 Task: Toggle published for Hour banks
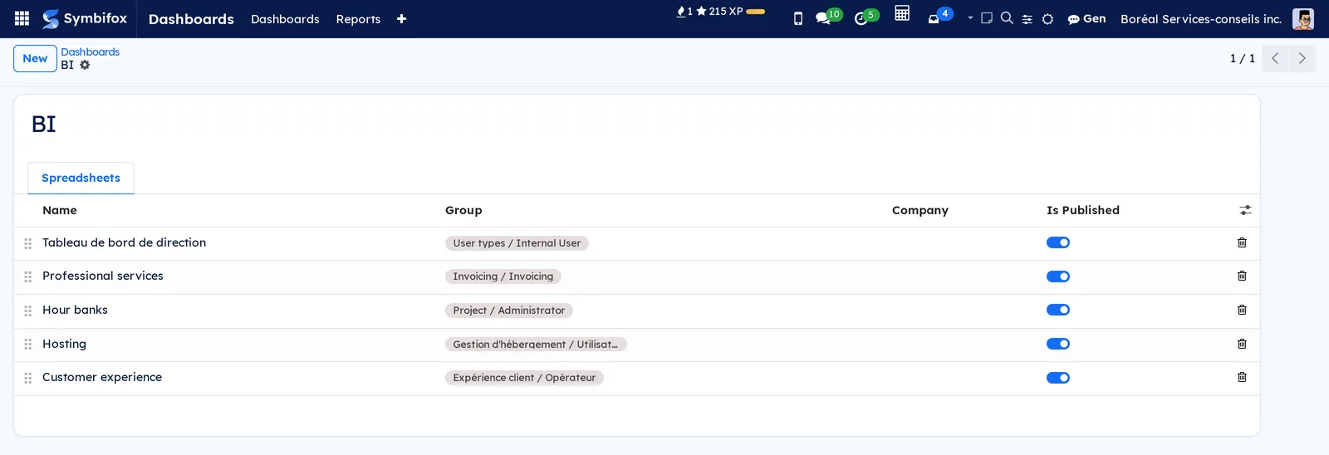(x=1058, y=310)
